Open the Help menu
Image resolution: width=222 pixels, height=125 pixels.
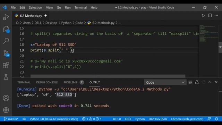coord(94,8)
